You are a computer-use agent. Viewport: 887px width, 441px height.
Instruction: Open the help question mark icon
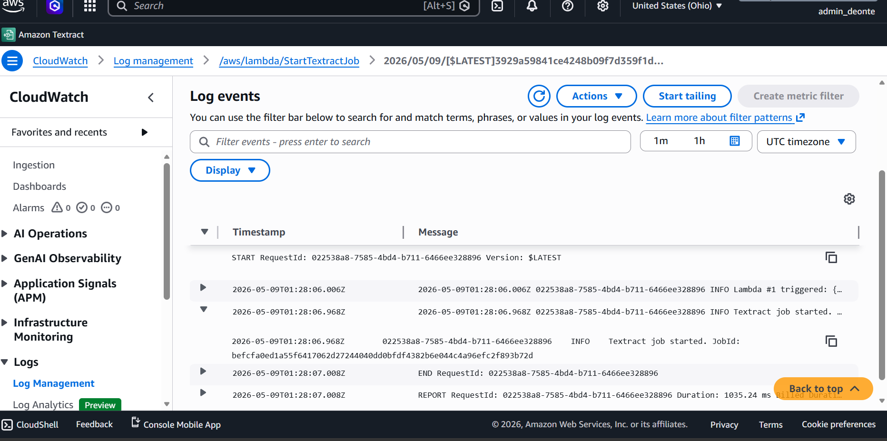(x=568, y=6)
